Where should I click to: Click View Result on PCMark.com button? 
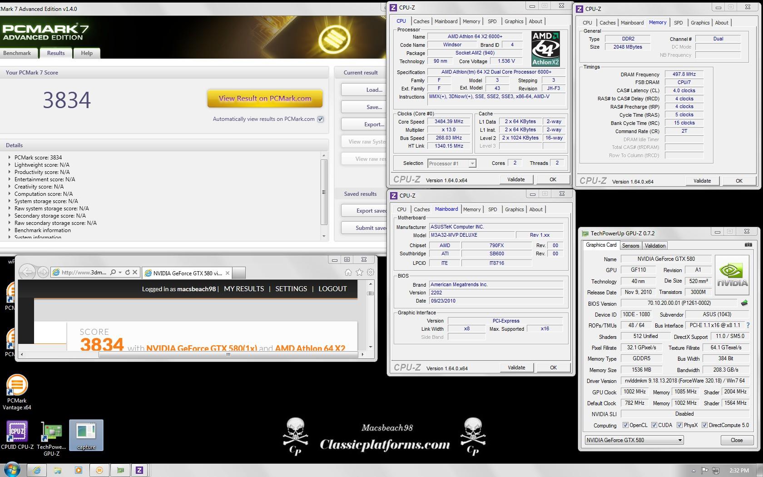[265, 98]
